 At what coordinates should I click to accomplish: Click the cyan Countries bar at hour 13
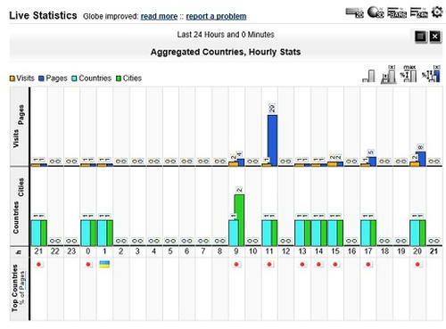(300, 233)
